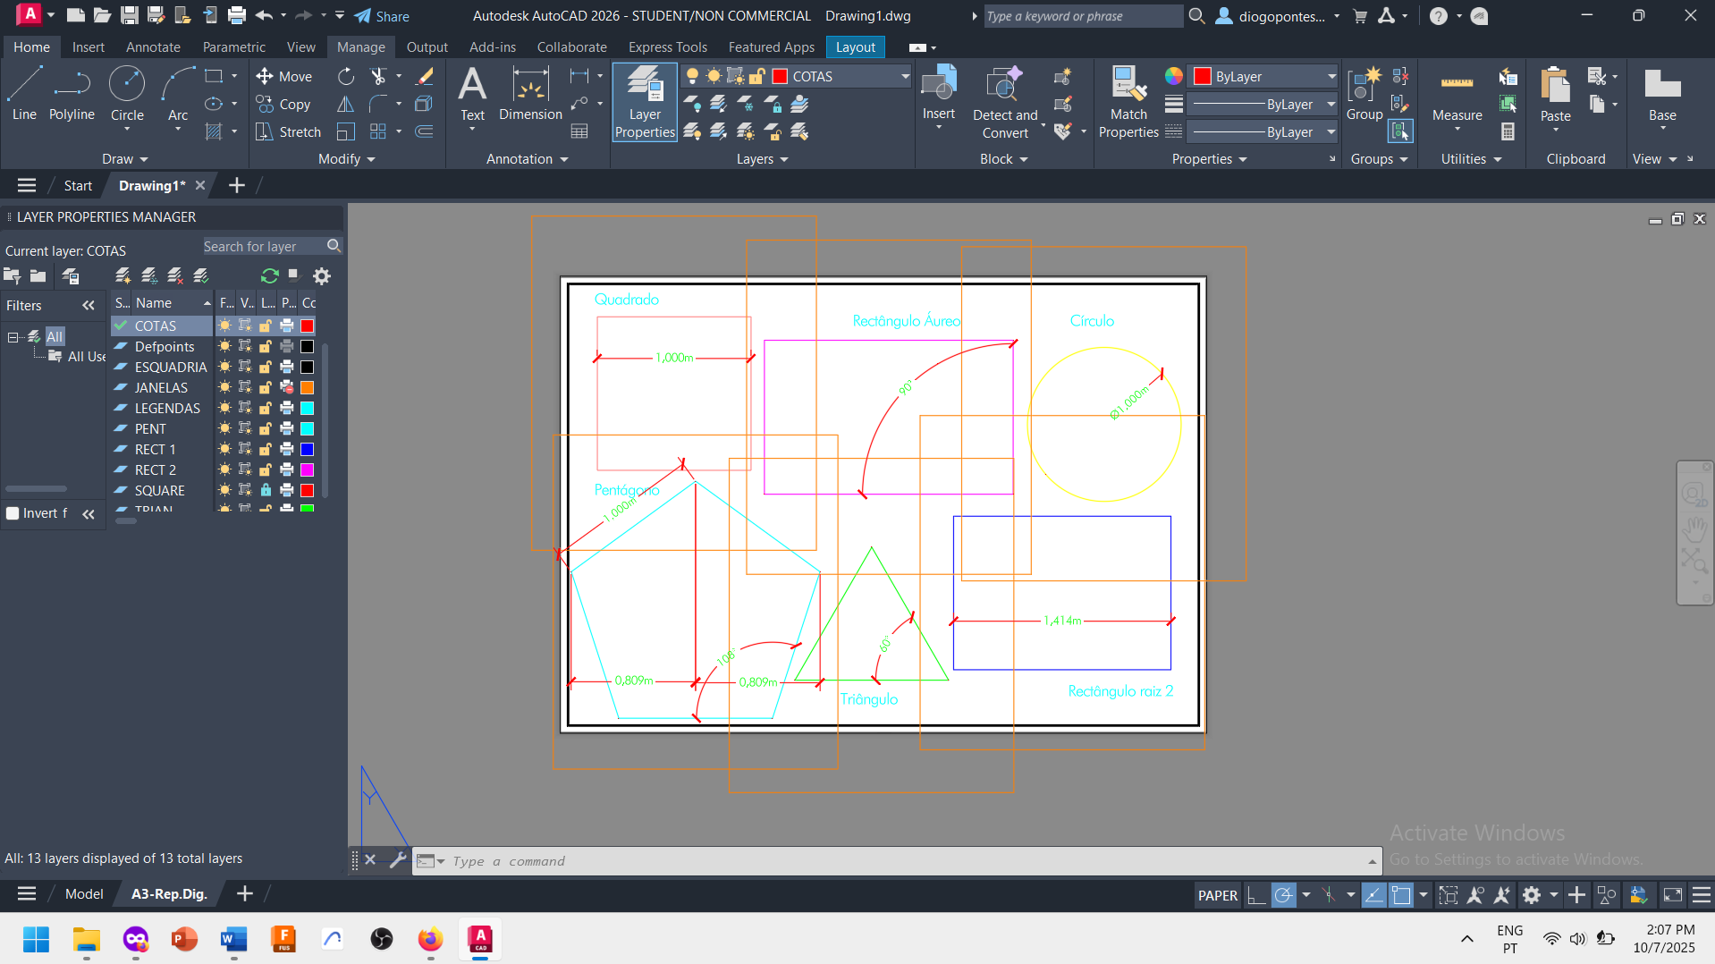Toggle the lock on SQUARE layer

(x=266, y=490)
